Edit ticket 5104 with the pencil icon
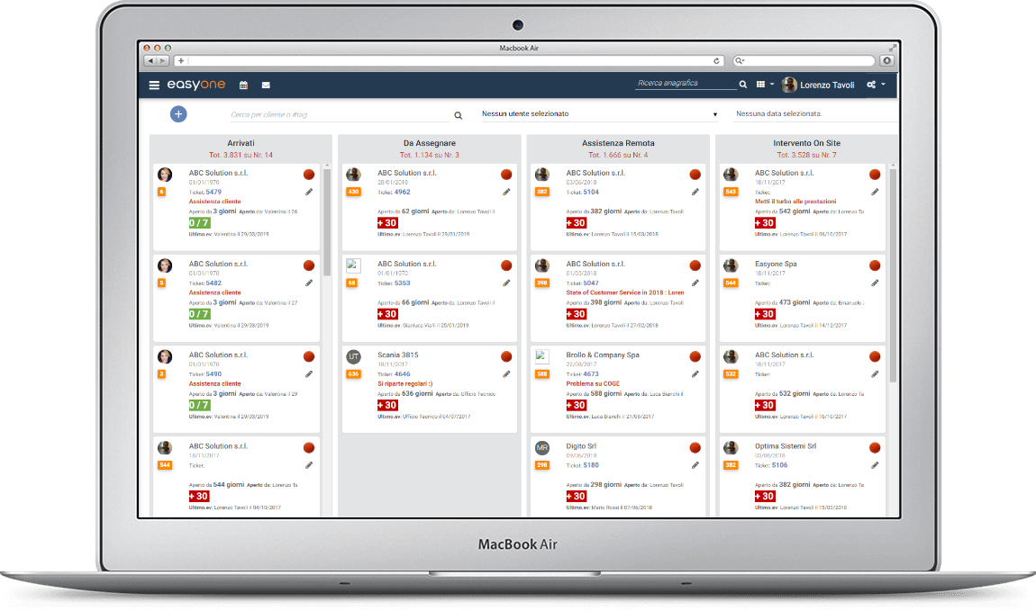Viewport: 1036px width, 611px height. tap(695, 192)
